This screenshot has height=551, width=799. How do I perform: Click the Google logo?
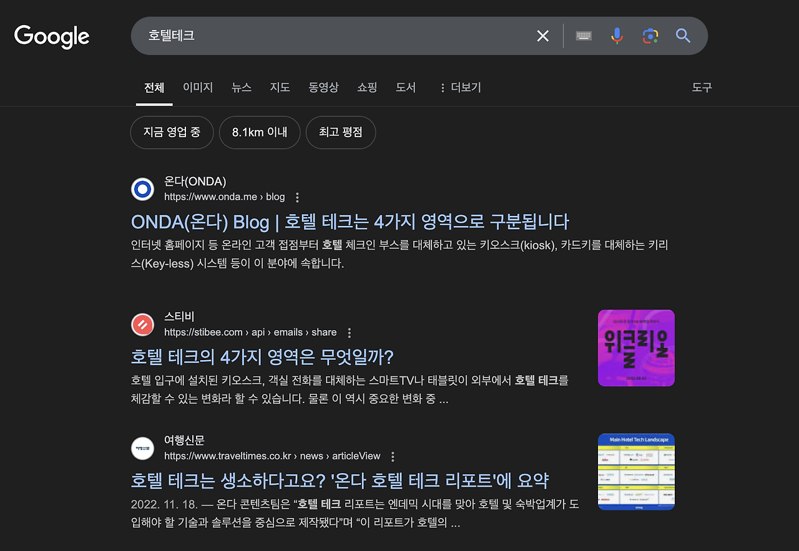[x=52, y=36]
